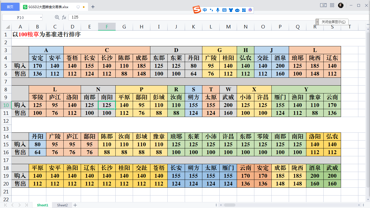This screenshot has width=370, height=208.
Task: Click the fx insert function icon
Action: click(x=64, y=17)
